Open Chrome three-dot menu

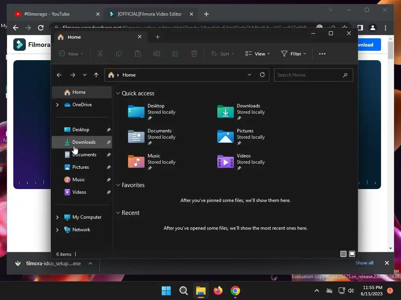point(385,28)
